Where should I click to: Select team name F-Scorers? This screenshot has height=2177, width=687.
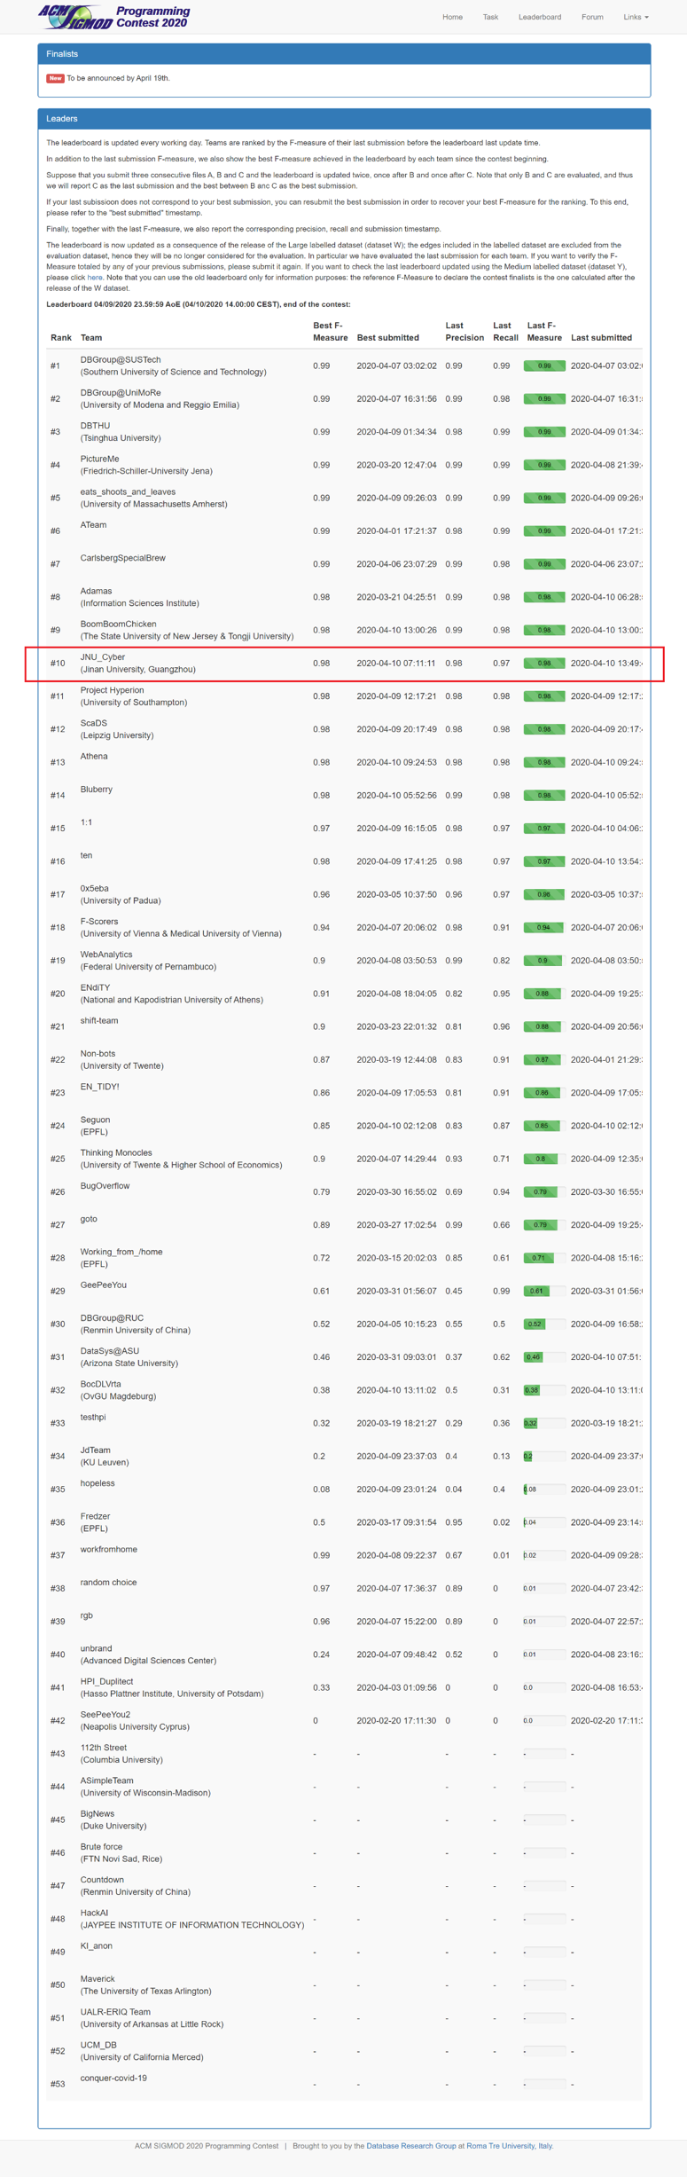[x=99, y=922]
